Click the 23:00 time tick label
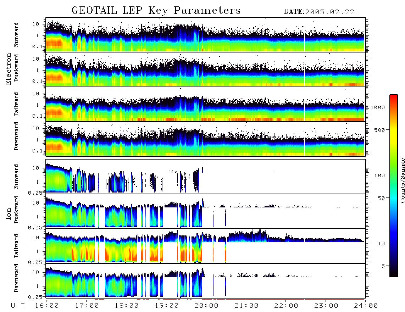The image size is (405, 312). click(x=326, y=306)
